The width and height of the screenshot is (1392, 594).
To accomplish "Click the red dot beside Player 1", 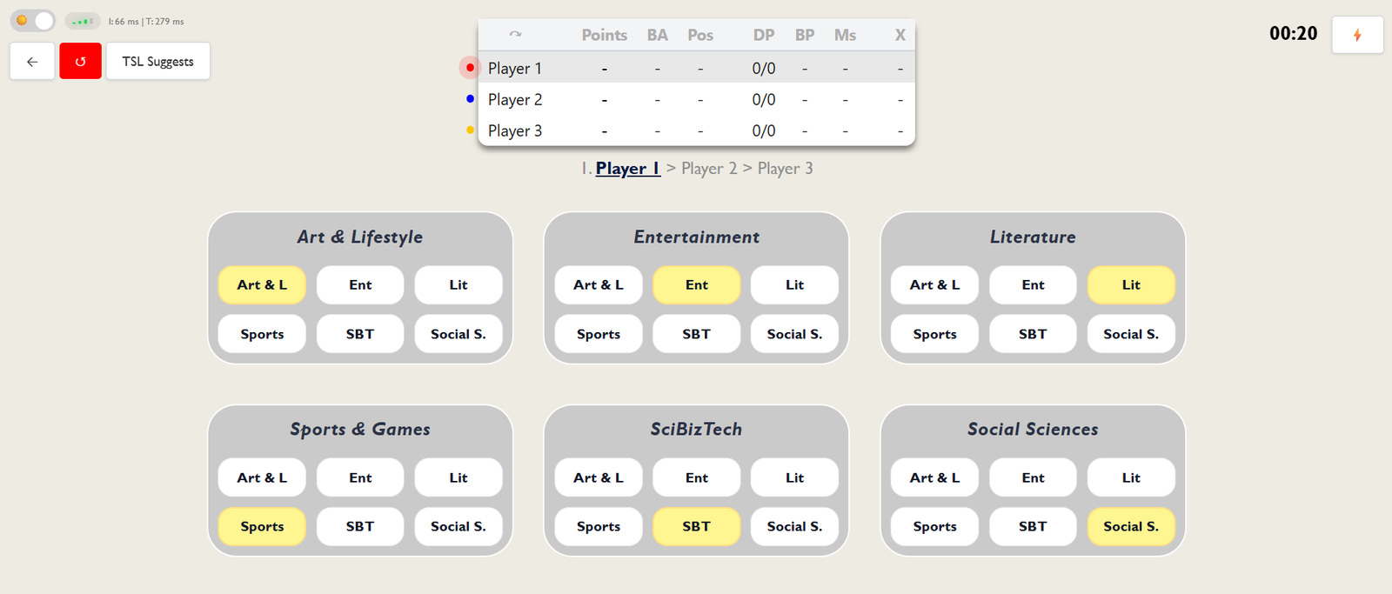I will coord(470,68).
